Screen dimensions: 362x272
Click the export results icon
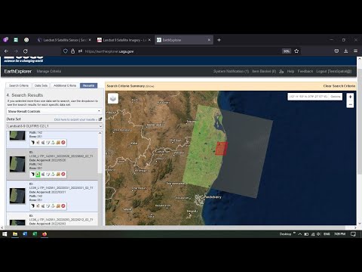pyautogui.click(x=100, y=119)
